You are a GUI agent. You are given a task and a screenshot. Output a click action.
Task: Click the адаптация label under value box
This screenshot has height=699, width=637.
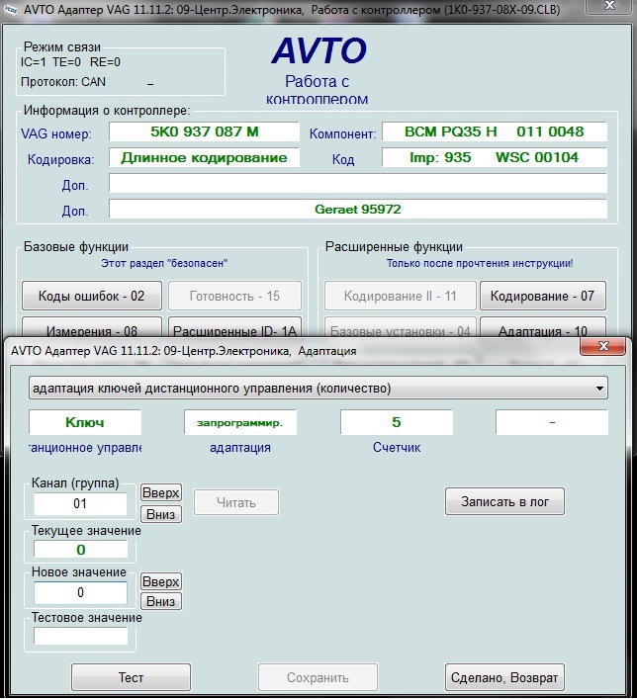pos(240,447)
